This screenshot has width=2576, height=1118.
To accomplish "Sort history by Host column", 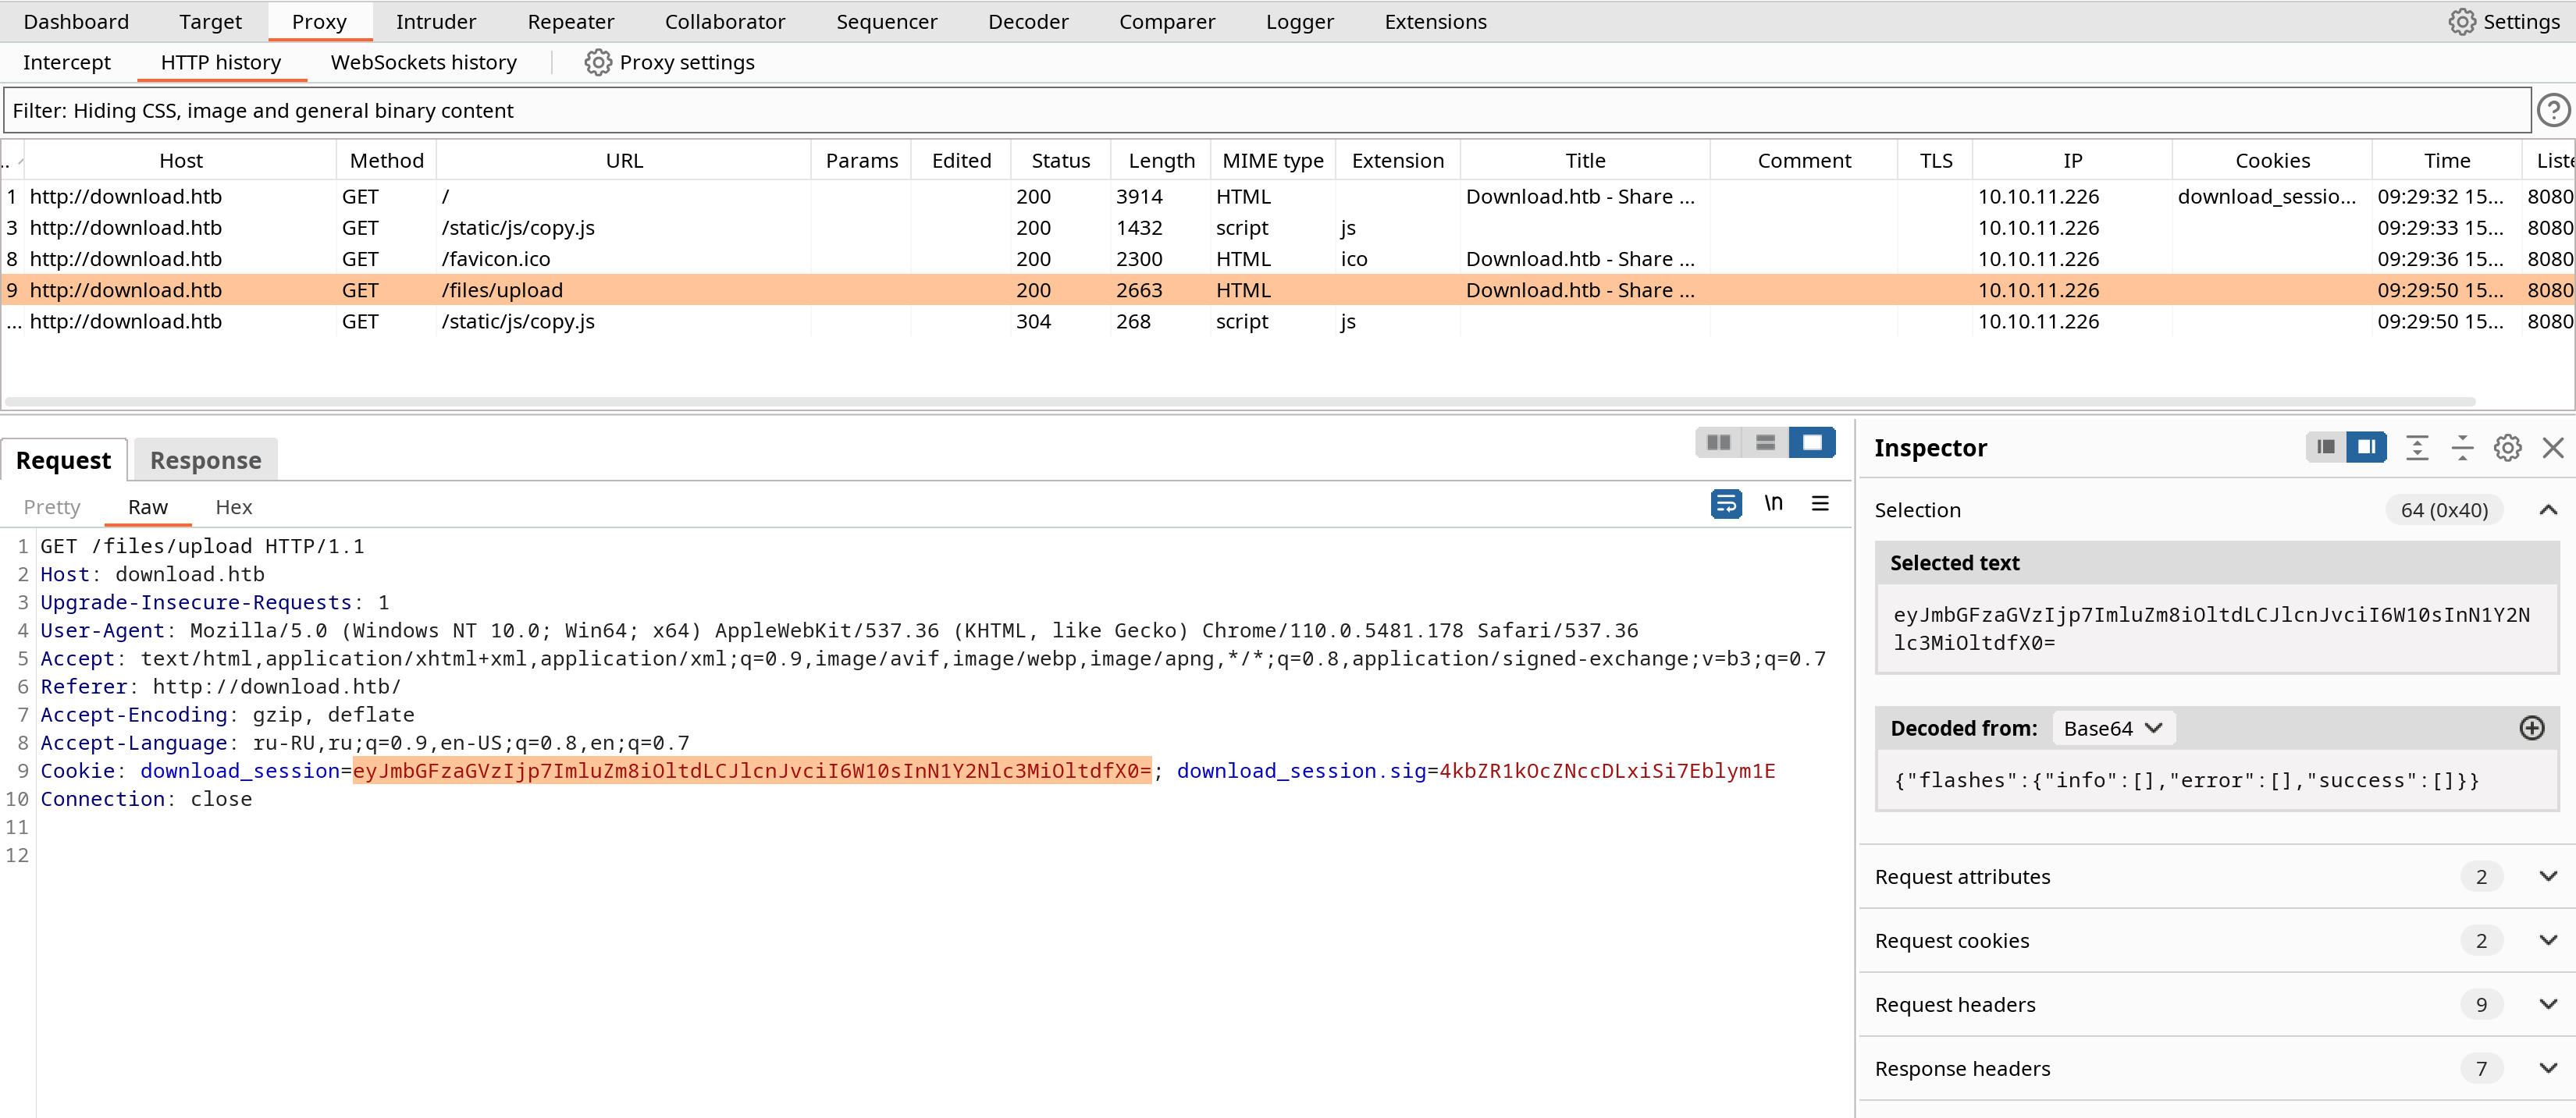I will click(x=181, y=161).
